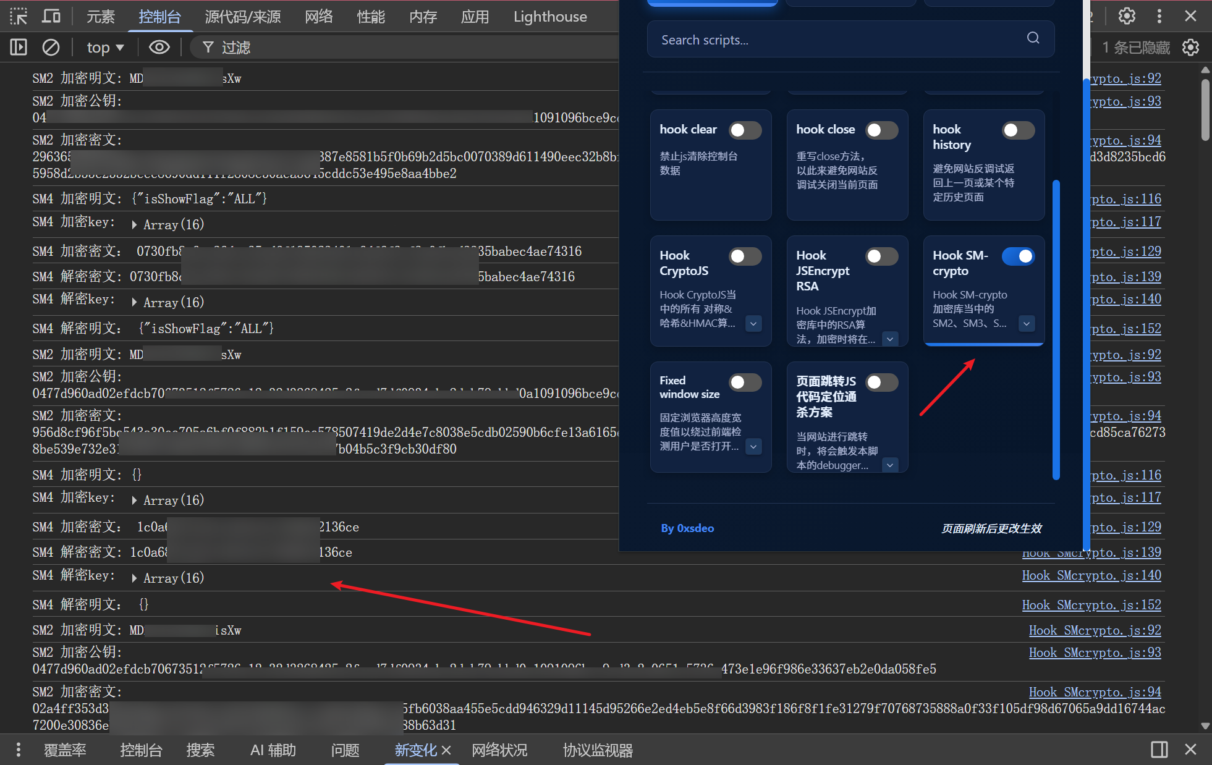The image size is (1212, 765).
Task: Click the 1 条已隐藏 hidden messages label
Action: tap(1136, 47)
